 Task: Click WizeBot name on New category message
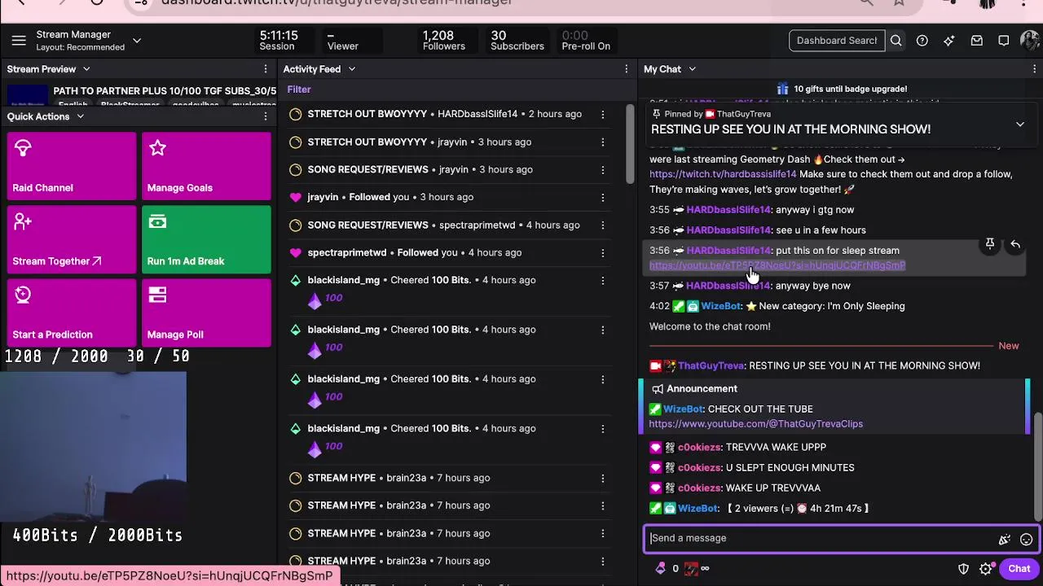click(721, 306)
